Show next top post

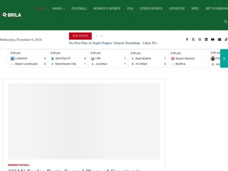click(x=101, y=36)
